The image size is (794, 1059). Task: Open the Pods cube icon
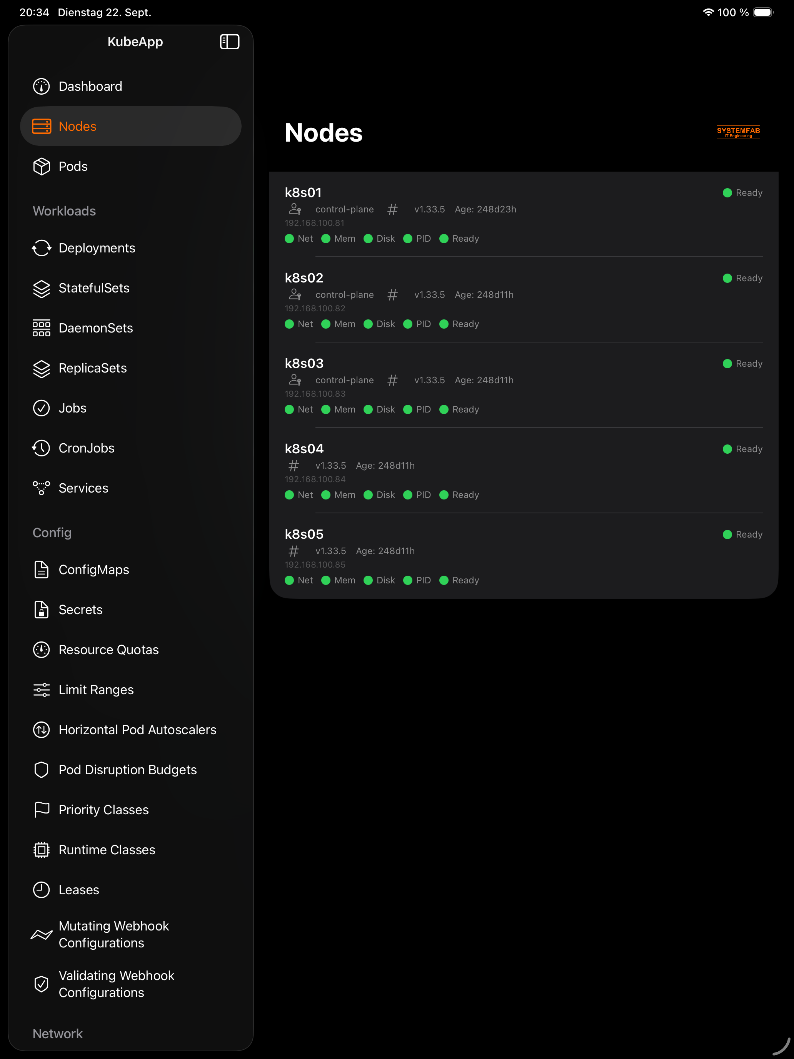point(42,167)
